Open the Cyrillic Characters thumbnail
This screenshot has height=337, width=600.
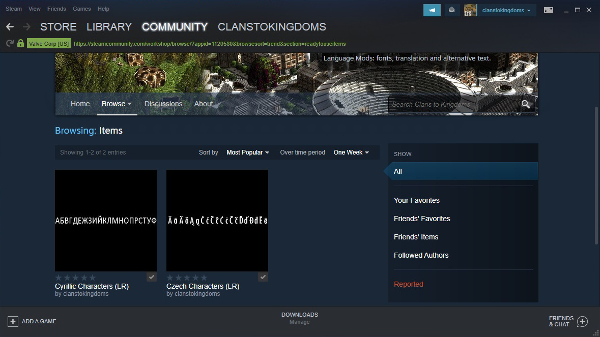(106, 221)
